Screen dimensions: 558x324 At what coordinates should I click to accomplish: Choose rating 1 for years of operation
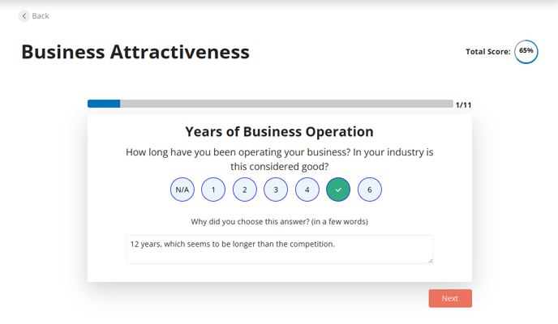coord(213,190)
